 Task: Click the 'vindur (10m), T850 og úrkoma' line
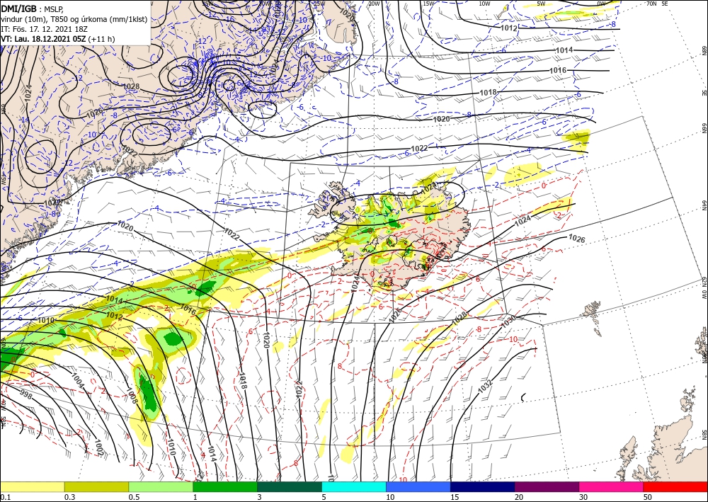click(74, 19)
